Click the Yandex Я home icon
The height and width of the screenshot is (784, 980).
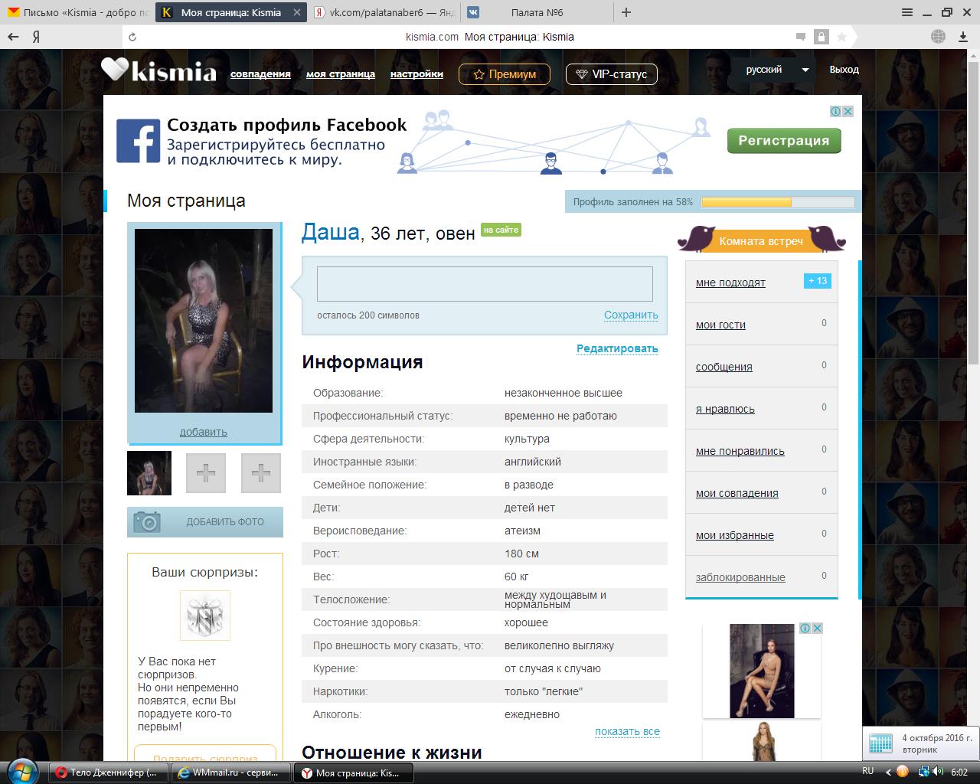pyautogui.click(x=36, y=37)
